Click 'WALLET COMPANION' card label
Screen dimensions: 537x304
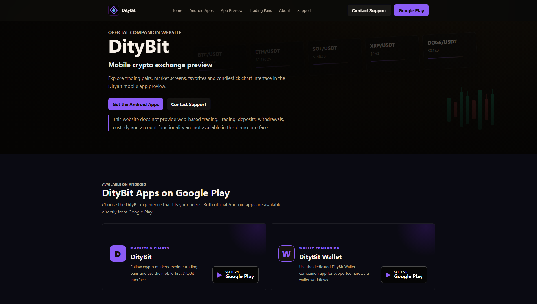(x=319, y=248)
